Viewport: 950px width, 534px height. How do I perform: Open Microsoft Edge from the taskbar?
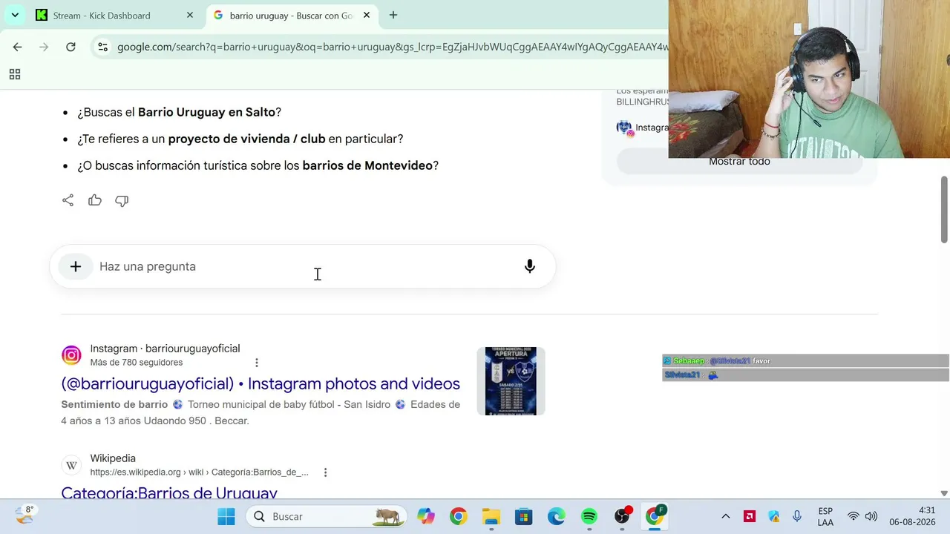point(556,516)
